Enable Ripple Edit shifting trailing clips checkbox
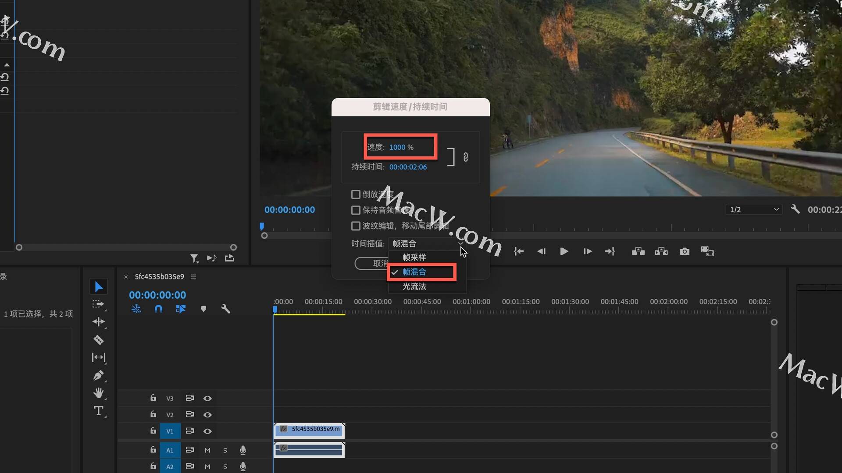Image resolution: width=842 pixels, height=473 pixels. click(356, 226)
